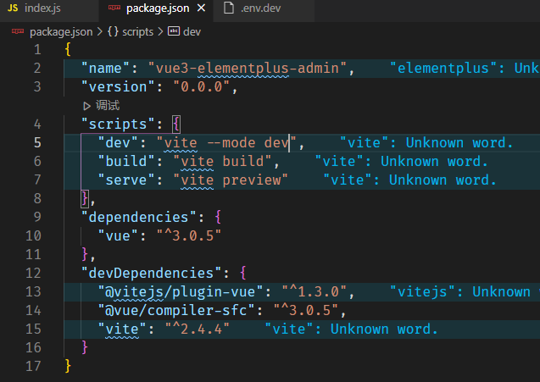The width and height of the screenshot is (540, 382).
Task: Click the "scripts" key on line 4
Action: click(118, 124)
